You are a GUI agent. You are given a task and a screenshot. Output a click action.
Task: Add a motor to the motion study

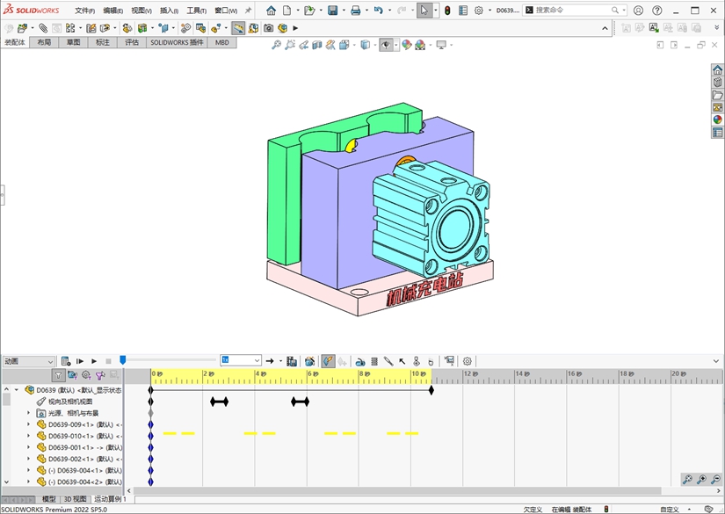coord(360,361)
